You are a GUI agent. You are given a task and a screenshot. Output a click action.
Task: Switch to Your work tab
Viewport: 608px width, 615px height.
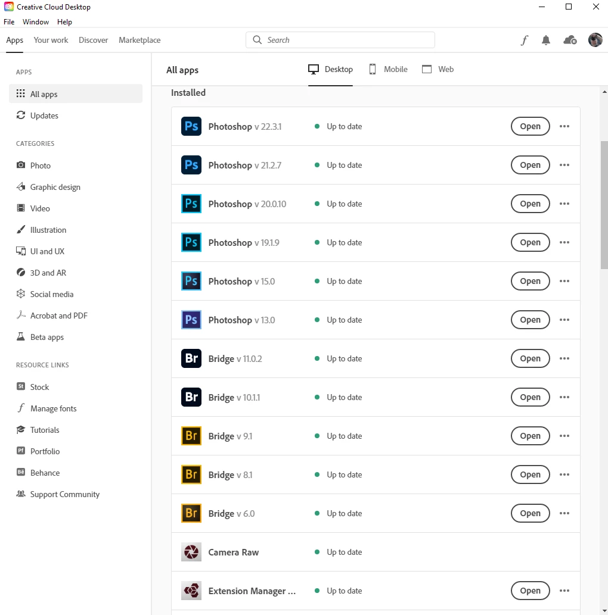(51, 40)
